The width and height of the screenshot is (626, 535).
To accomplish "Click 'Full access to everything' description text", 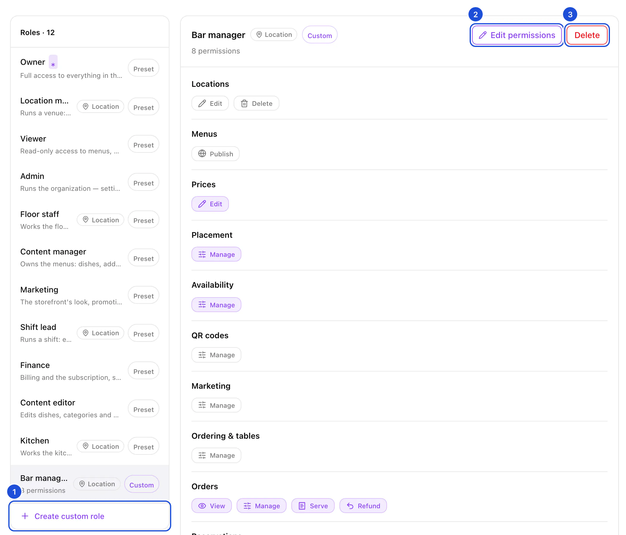I will point(71,75).
